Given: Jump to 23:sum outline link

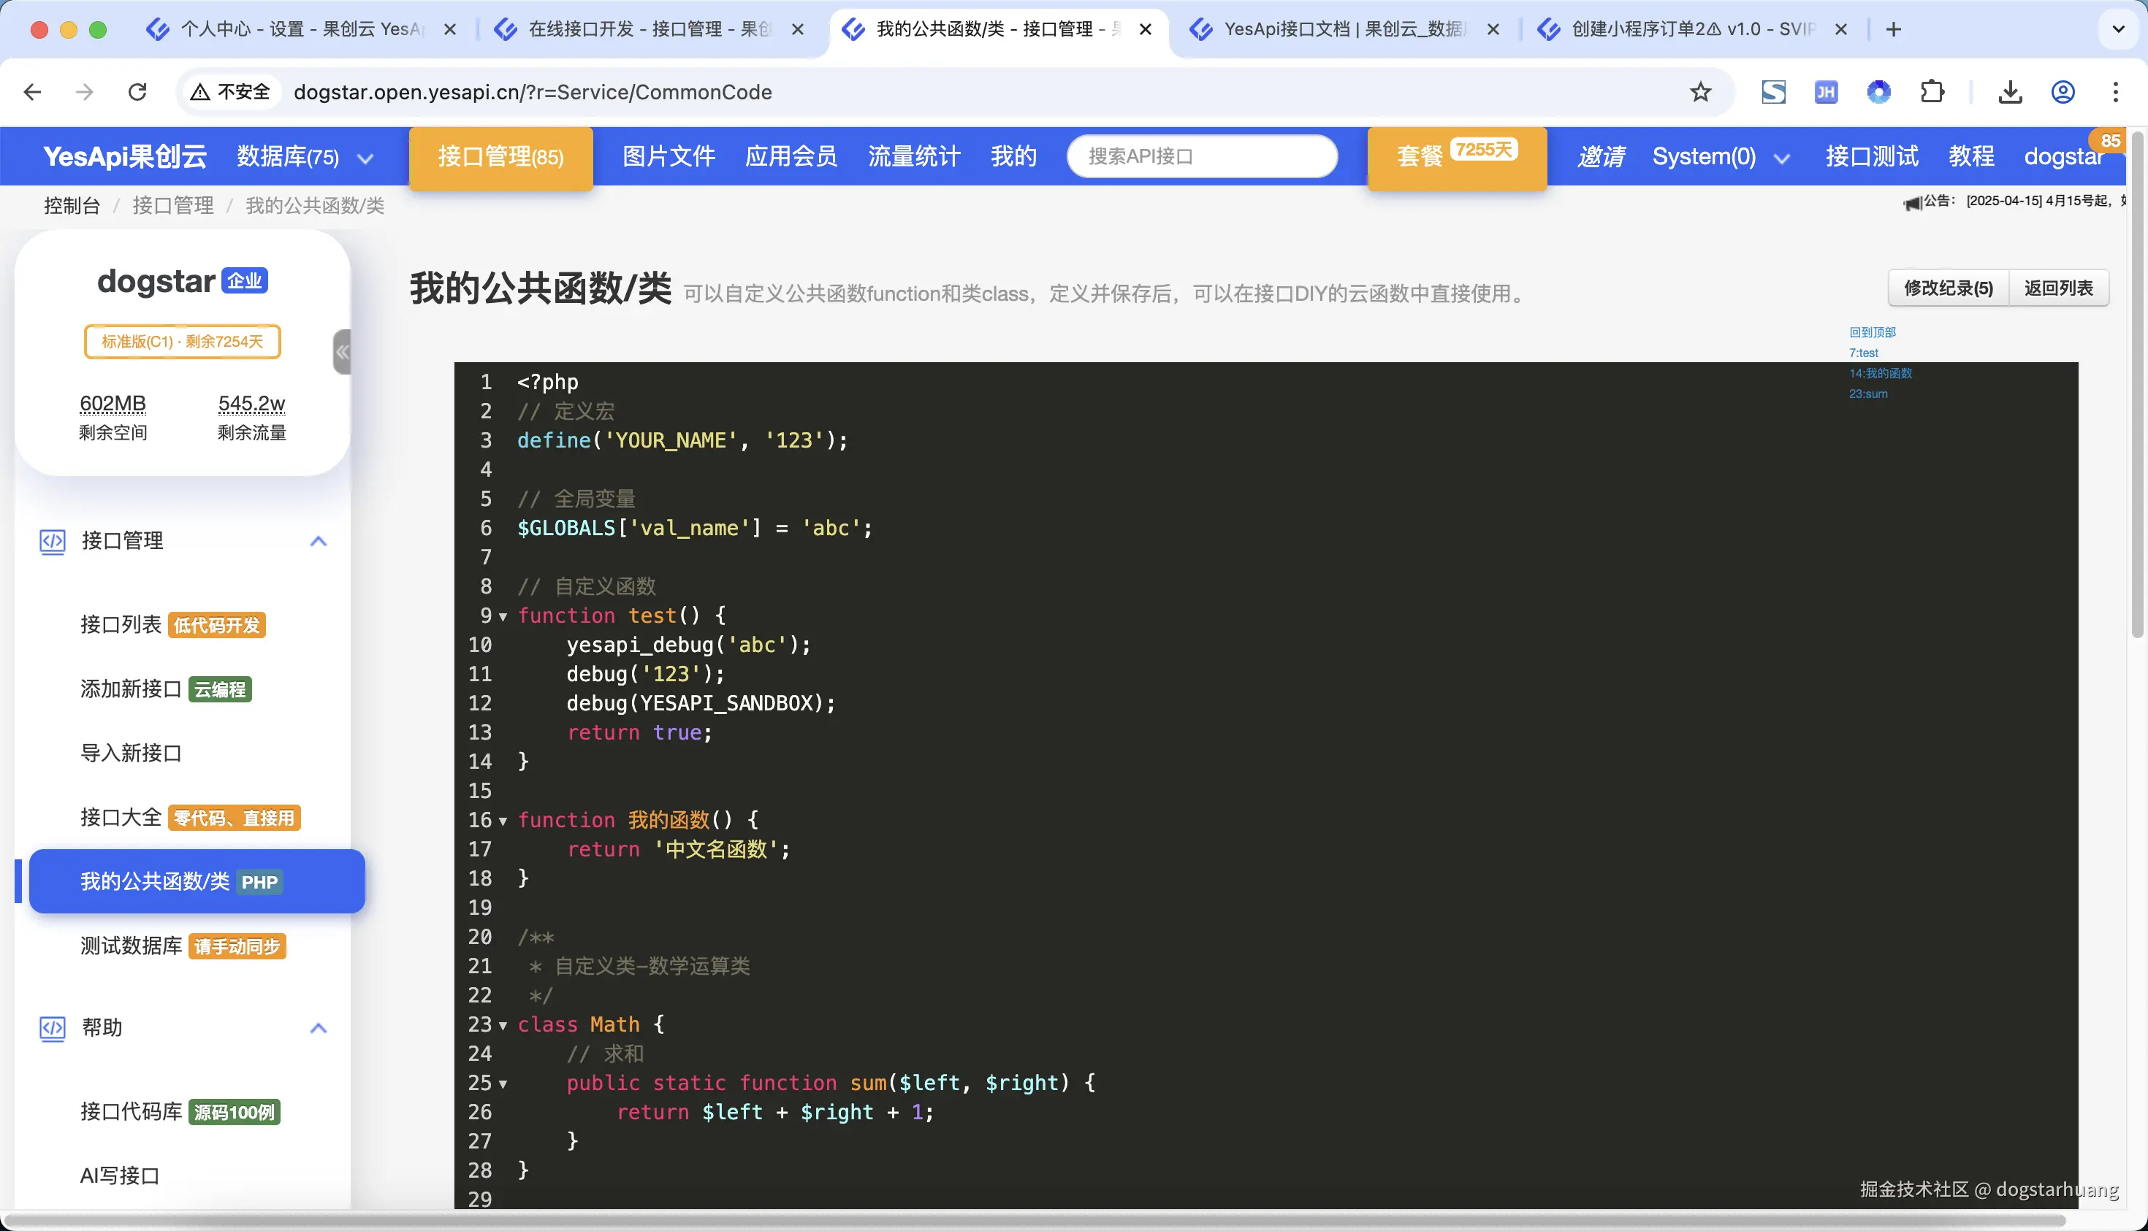Looking at the screenshot, I should (1867, 394).
